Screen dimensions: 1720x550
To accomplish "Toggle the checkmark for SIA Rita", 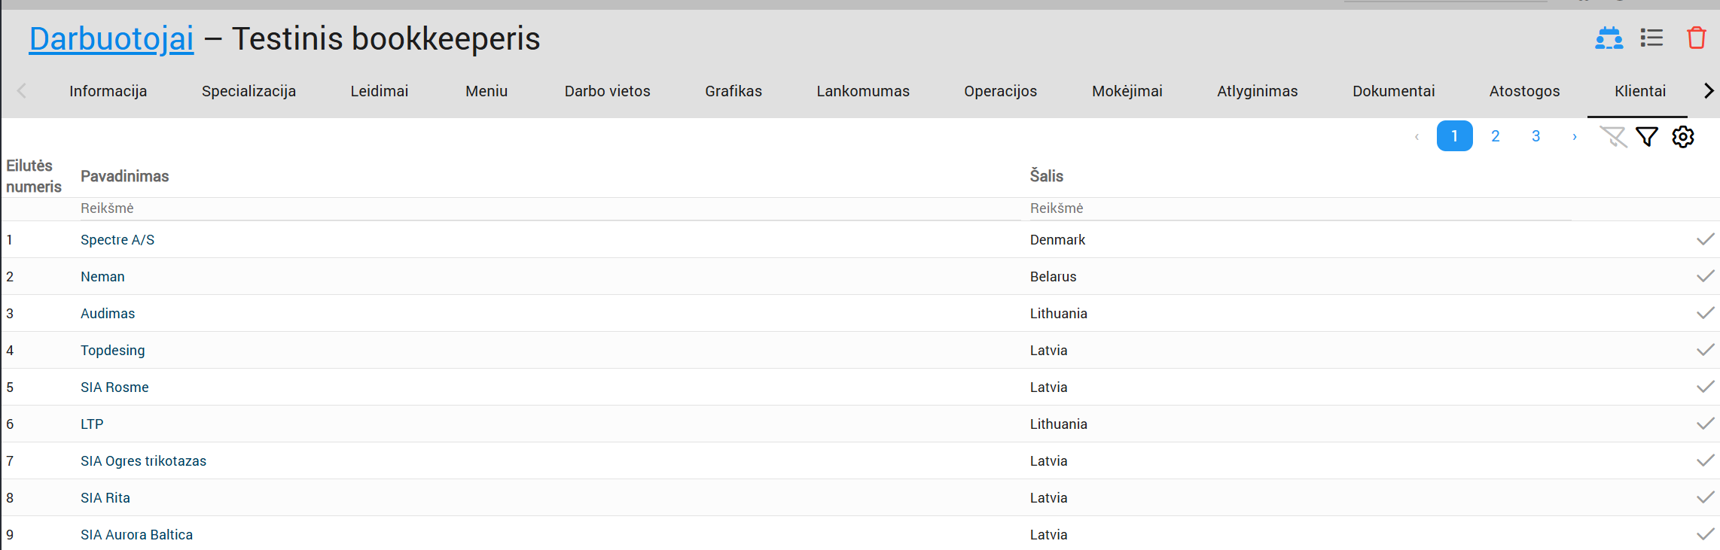I will coord(1705,497).
